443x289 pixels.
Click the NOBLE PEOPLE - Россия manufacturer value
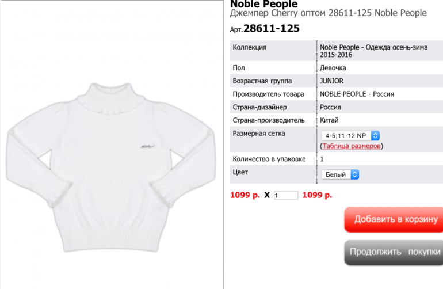pyautogui.click(x=357, y=94)
